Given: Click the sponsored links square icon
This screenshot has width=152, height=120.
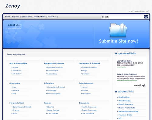Looking at the screenshot, I should point(116,53).
